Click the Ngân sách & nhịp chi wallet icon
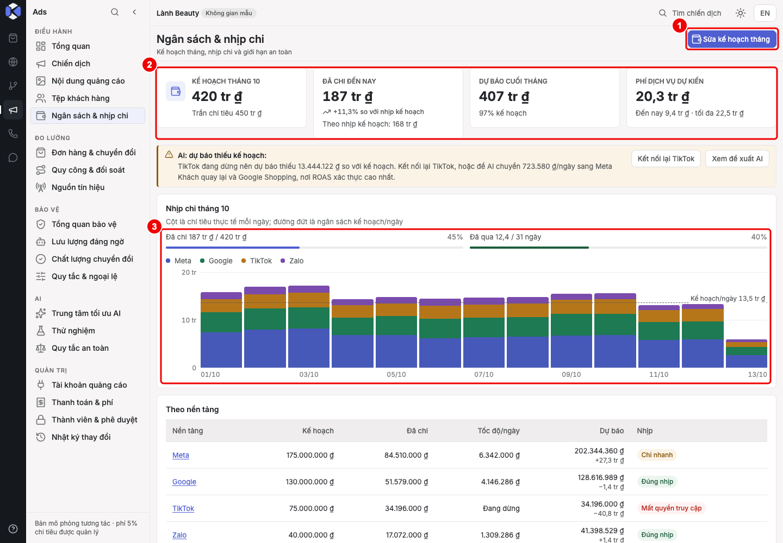 pyautogui.click(x=41, y=116)
